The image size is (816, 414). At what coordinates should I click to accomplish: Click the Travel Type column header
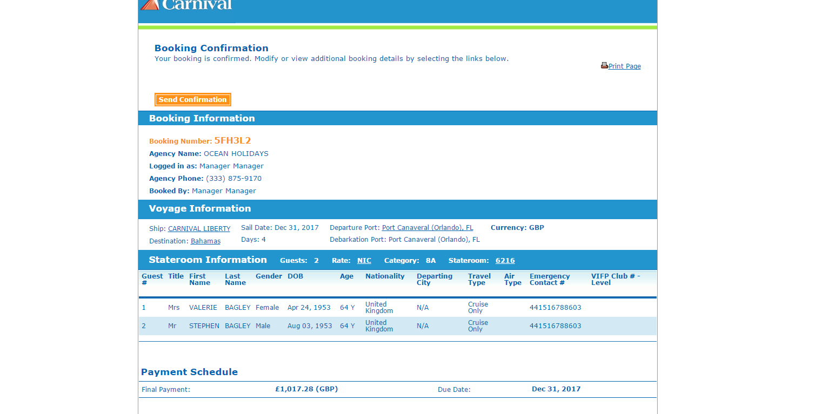tap(479, 280)
